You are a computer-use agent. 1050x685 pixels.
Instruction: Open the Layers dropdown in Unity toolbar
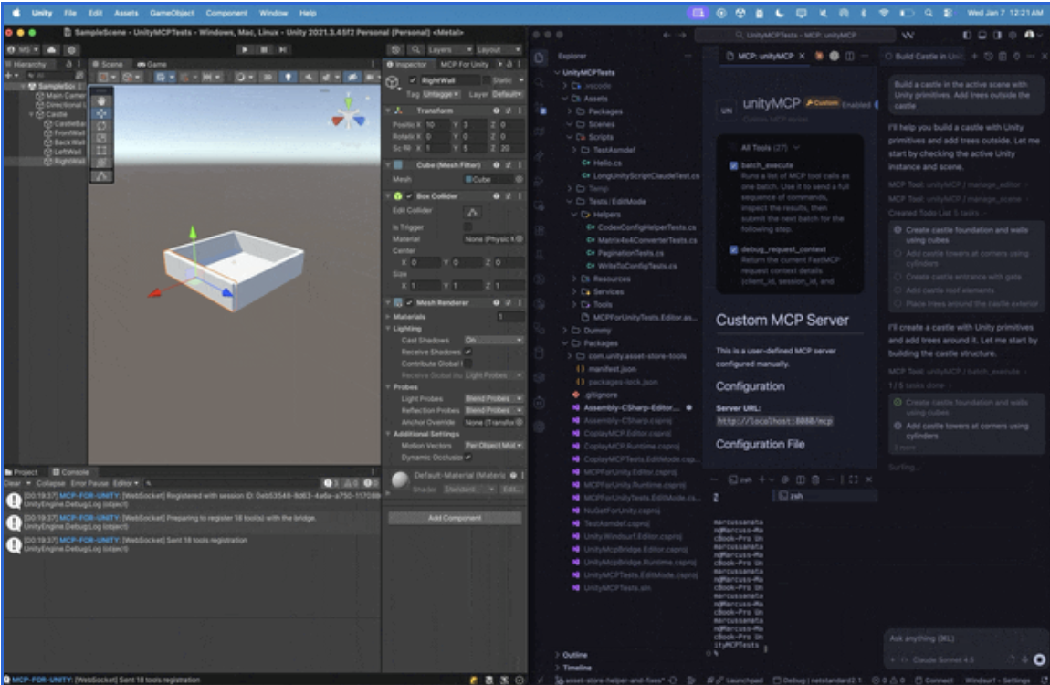point(450,49)
